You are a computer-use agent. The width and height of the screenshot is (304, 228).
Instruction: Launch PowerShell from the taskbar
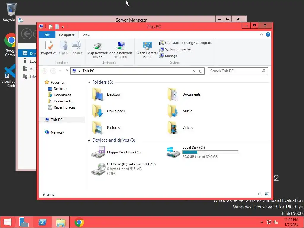42,222
